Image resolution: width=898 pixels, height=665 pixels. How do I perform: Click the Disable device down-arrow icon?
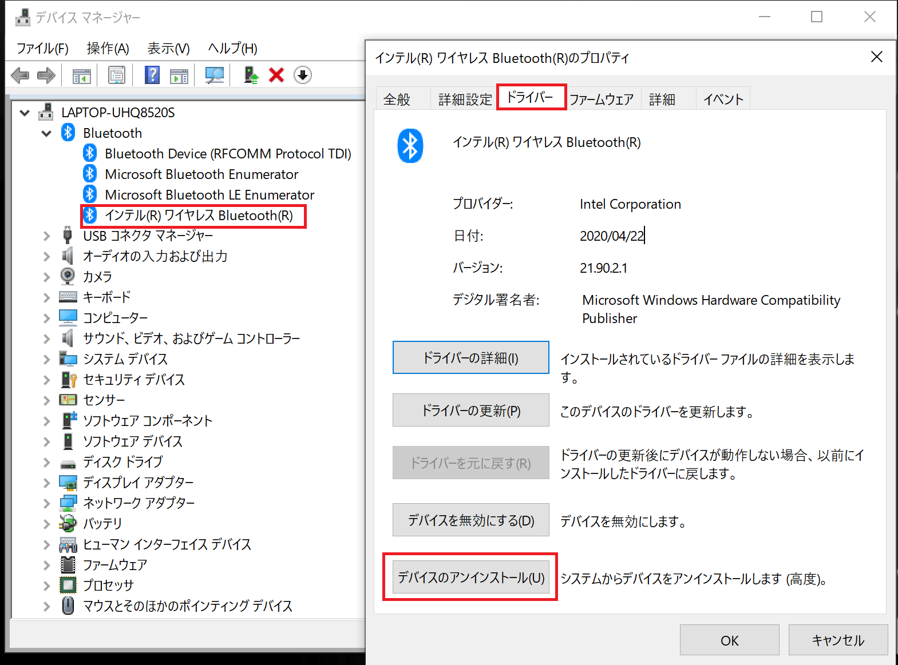coord(303,75)
